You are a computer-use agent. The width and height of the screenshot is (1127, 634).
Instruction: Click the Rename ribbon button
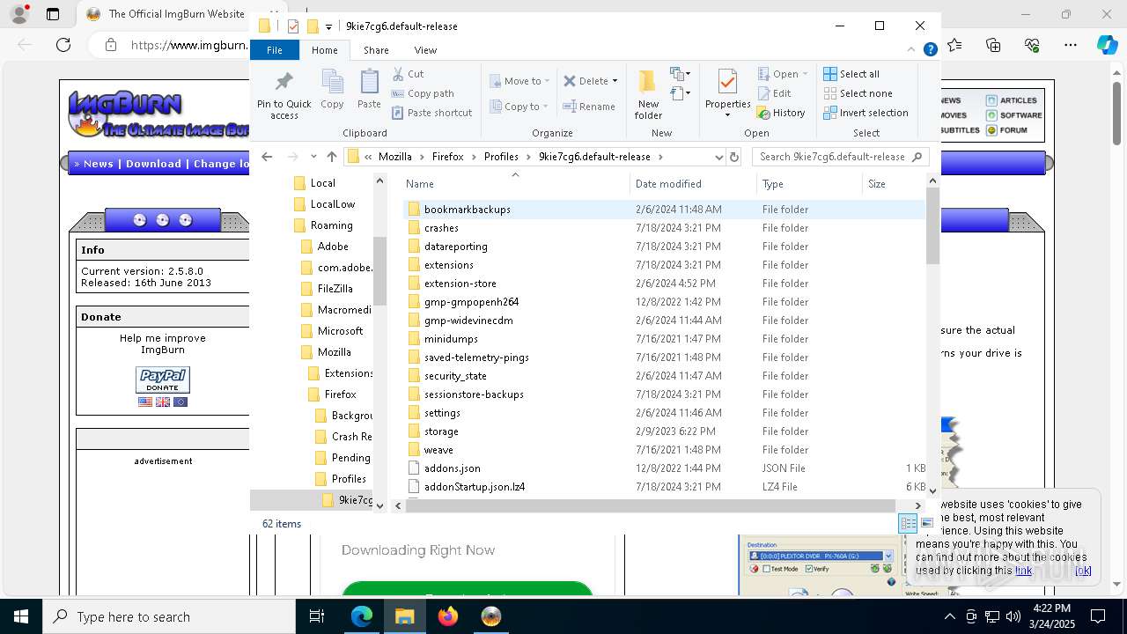[x=589, y=107]
